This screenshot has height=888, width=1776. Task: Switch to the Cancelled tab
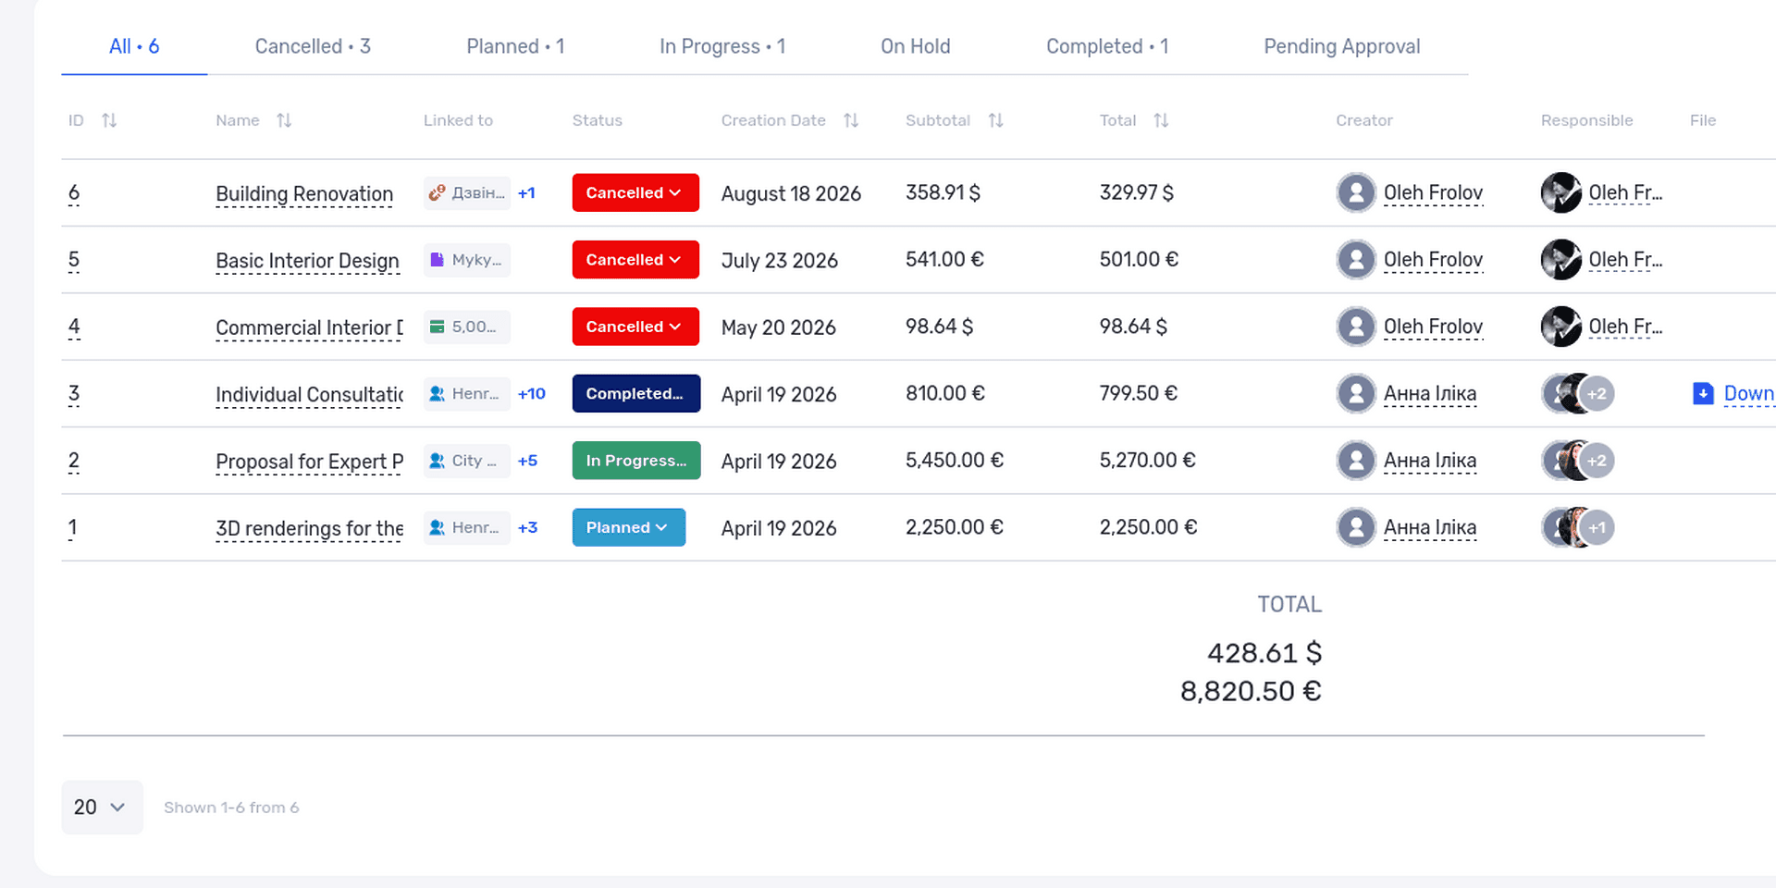pos(313,46)
